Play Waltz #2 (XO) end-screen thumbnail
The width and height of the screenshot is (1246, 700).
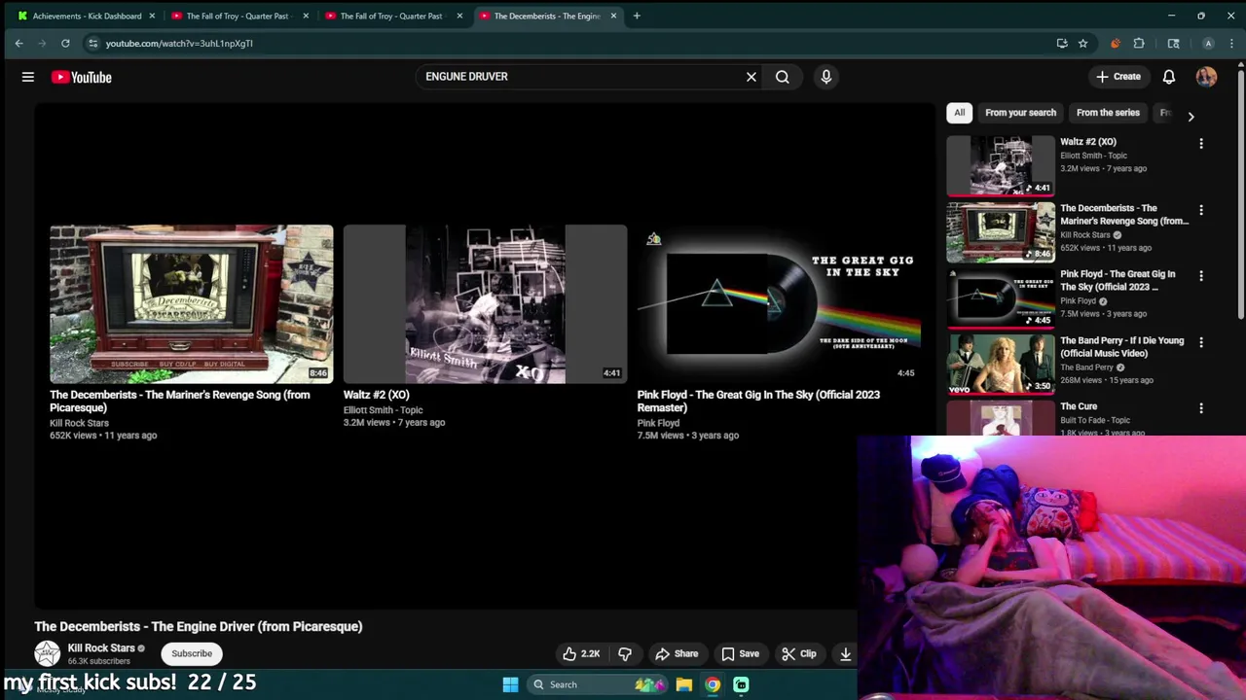coord(485,304)
